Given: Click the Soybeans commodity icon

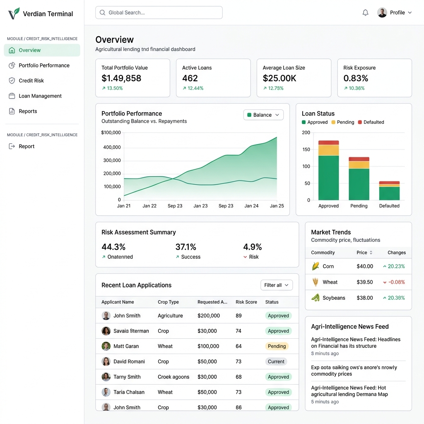Looking at the screenshot, I should pos(315,298).
